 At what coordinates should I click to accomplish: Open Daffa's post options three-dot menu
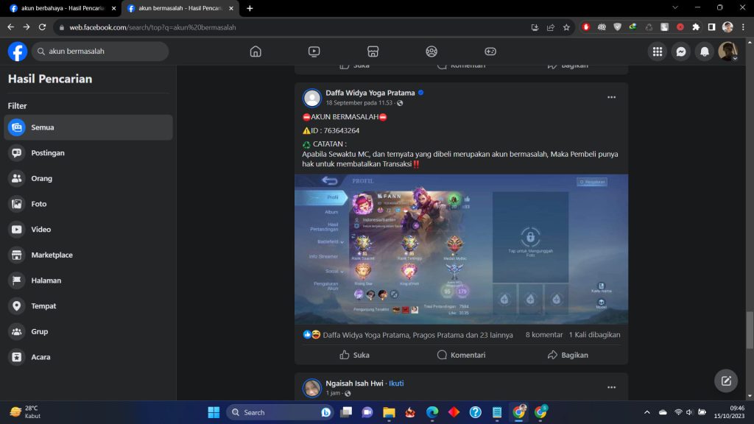(611, 97)
